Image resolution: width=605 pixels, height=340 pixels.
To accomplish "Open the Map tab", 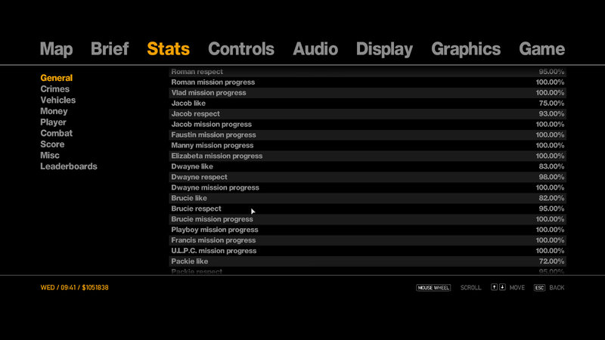I will (56, 49).
